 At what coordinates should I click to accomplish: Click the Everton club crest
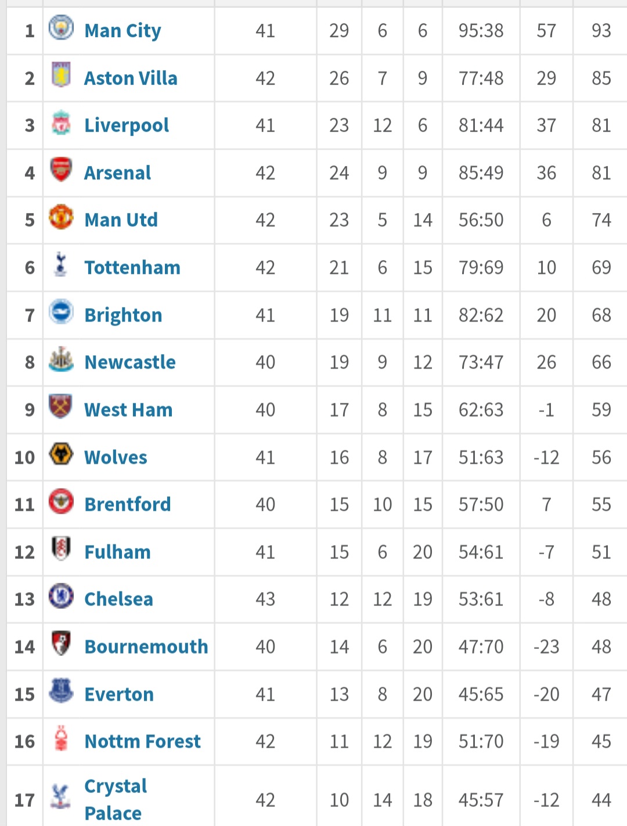[61, 690]
